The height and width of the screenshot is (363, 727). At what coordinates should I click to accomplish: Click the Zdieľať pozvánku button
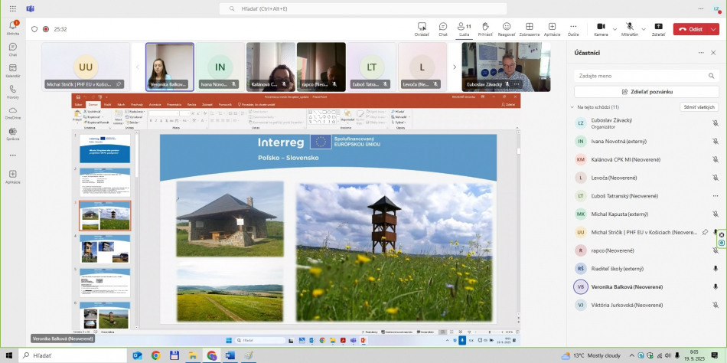pos(647,91)
